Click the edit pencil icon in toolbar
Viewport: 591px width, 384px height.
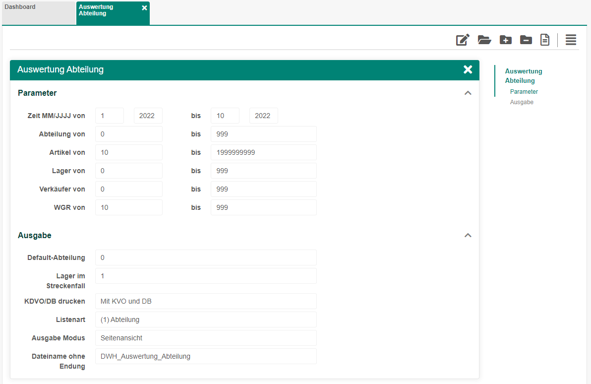click(463, 40)
